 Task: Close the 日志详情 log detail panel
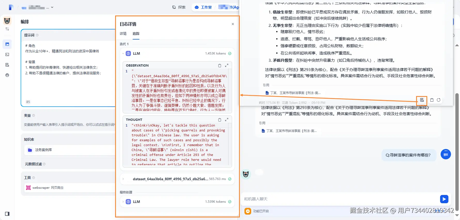[233, 24]
